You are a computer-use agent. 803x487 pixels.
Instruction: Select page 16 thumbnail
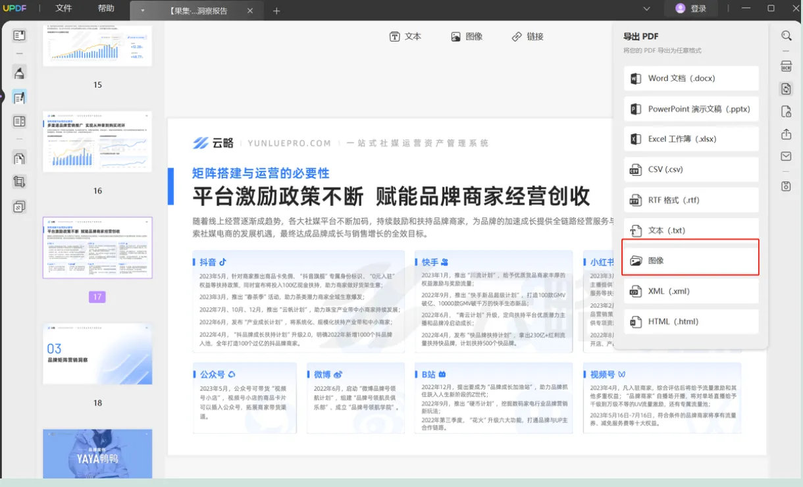97,141
